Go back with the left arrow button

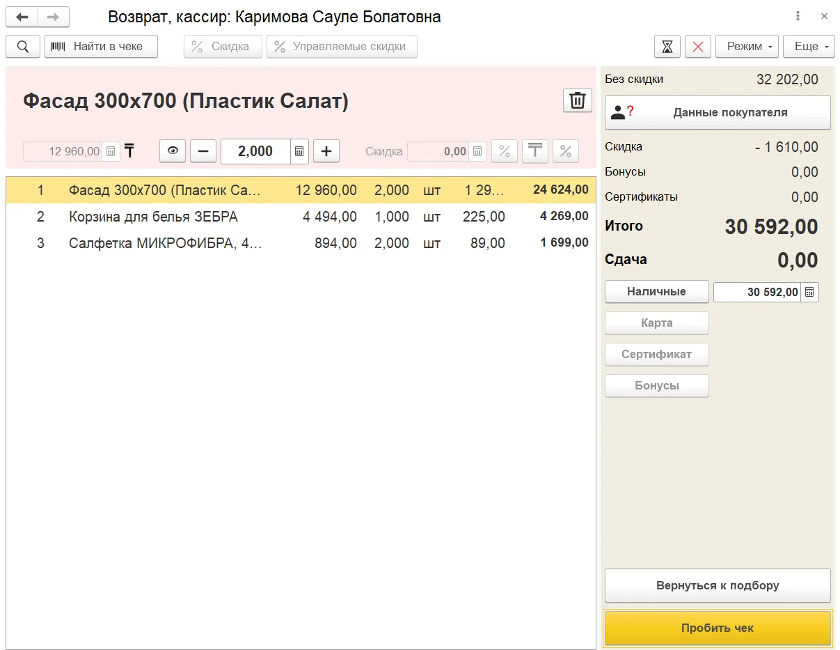[22, 17]
